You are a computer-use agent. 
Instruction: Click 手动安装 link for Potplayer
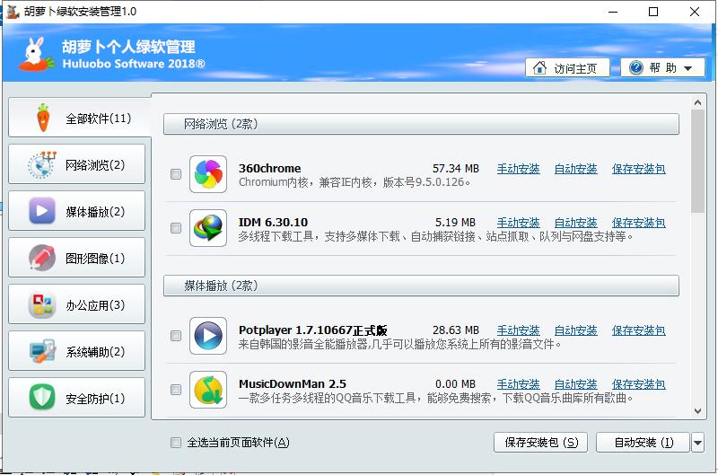(x=519, y=330)
